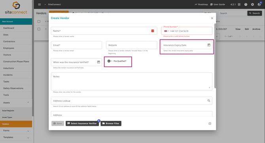Open phone country flag dropdown
Screen dimensions: 265x143
point(166,31)
